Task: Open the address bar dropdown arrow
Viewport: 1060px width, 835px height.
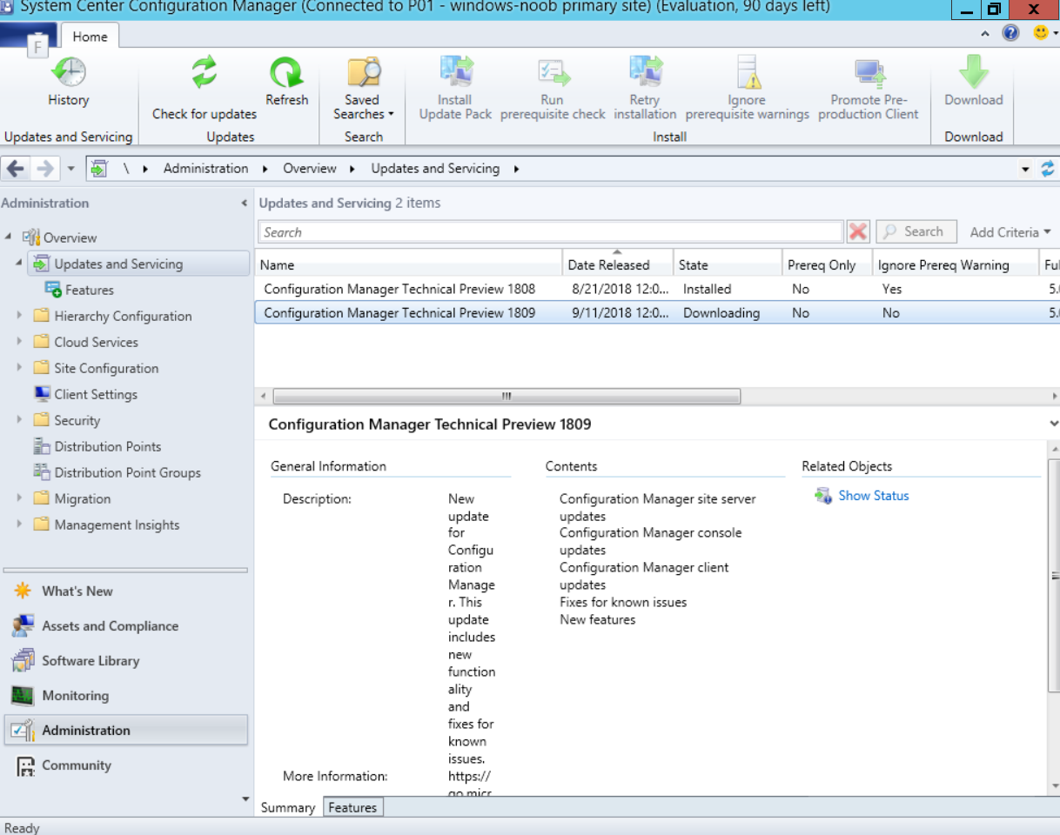Action: pos(1026,170)
